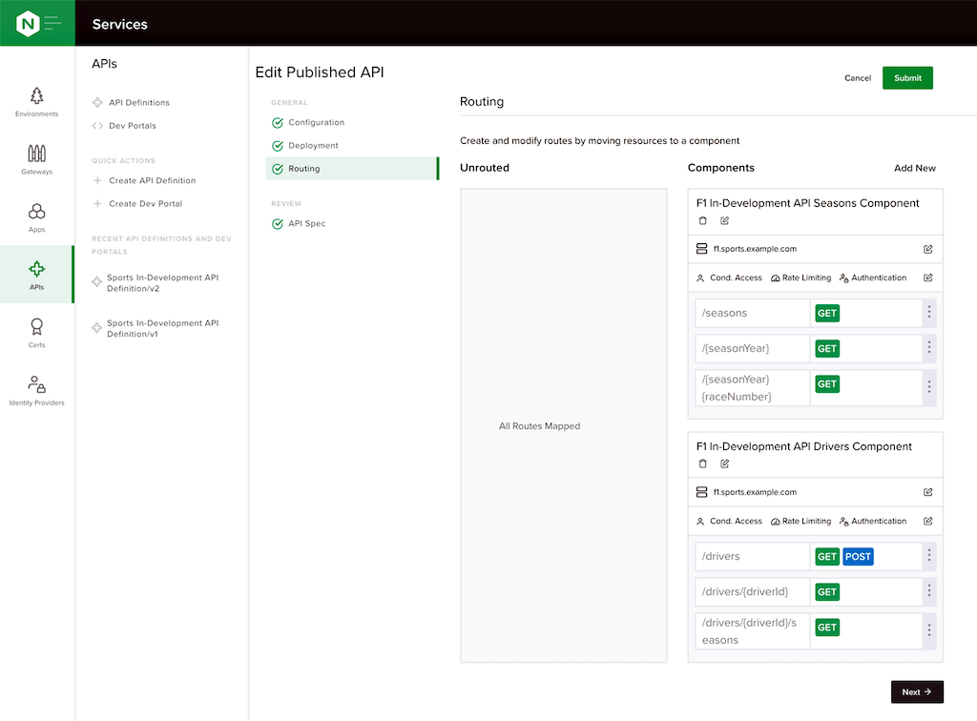Click the /{seasonYear} route path
The width and height of the screenshot is (977, 721).
click(736, 349)
